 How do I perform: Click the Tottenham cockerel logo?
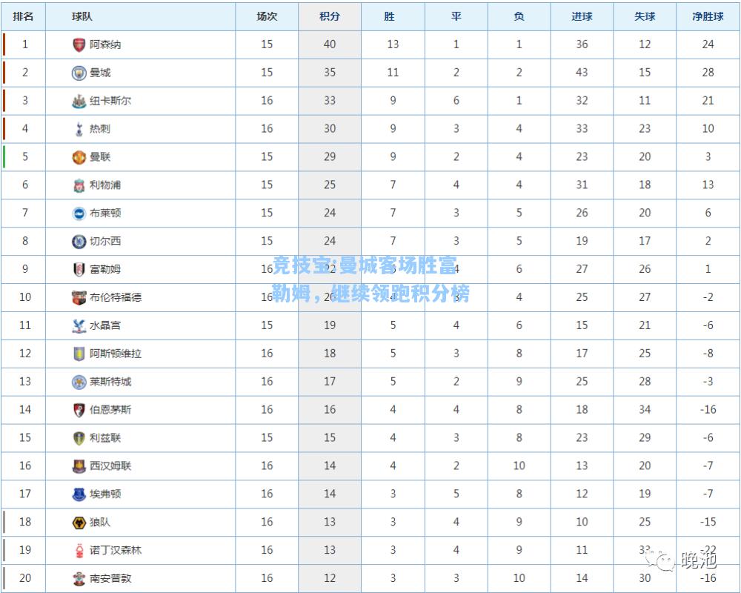[79, 129]
